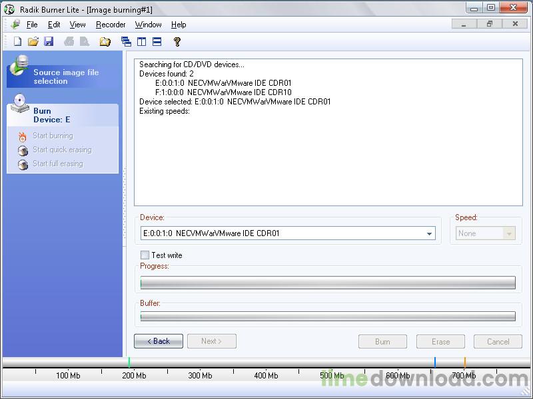Enable the Test write checkbox
533x399 pixels.
(145, 255)
